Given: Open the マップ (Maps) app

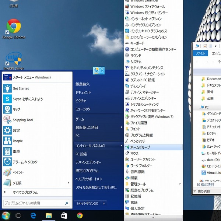Looking at the screenshot, I should 17,109.
